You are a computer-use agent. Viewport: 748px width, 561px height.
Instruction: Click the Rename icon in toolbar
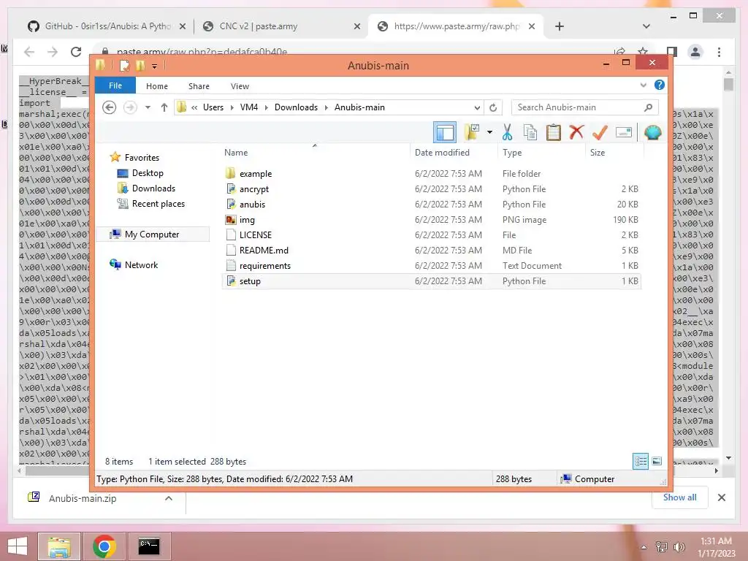(624, 132)
